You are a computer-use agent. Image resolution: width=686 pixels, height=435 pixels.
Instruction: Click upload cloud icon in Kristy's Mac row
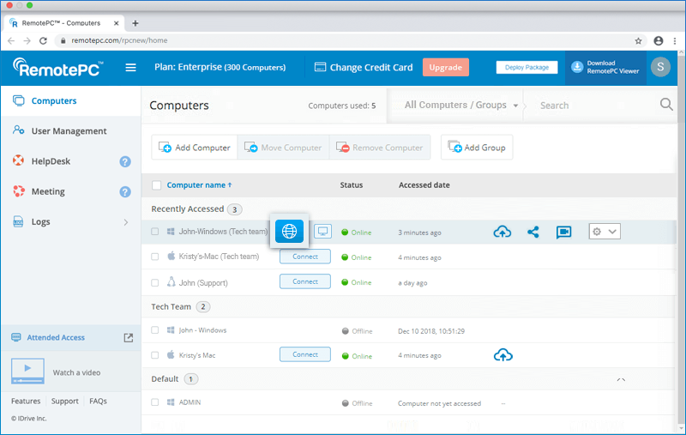tap(502, 355)
